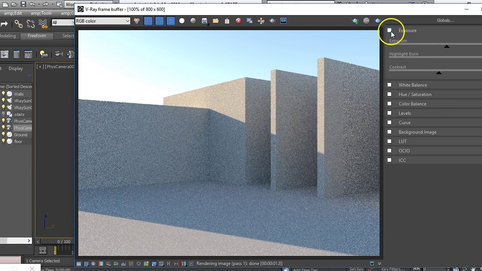Select the Unlink Selection tool
Screen dimensions: 482x271
(31, 24)
